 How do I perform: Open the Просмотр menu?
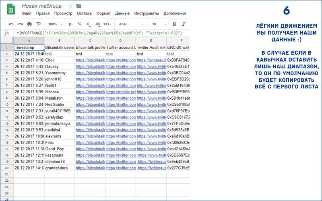click(63, 13)
